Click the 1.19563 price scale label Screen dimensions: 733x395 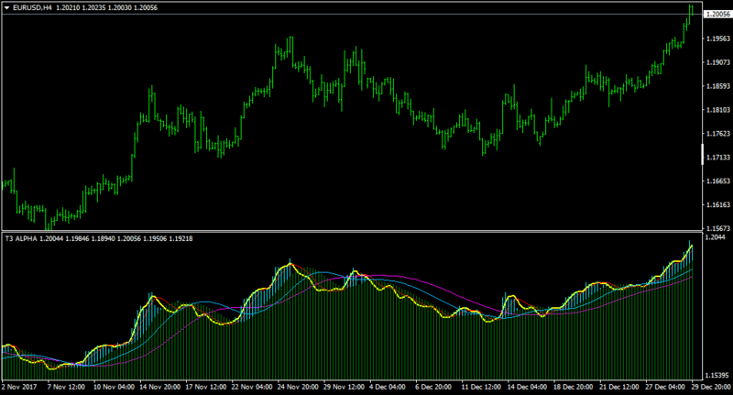(x=718, y=38)
